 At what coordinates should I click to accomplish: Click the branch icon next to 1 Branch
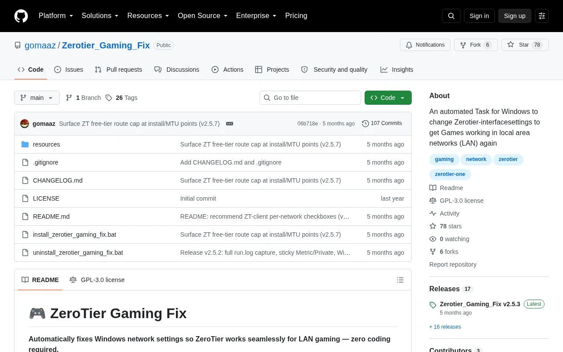[x=69, y=98]
